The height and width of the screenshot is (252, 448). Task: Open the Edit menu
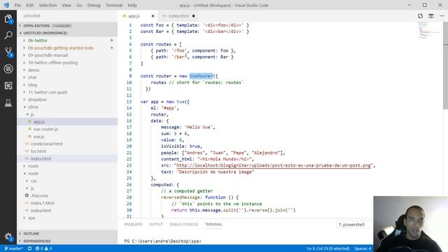tap(29, 5)
